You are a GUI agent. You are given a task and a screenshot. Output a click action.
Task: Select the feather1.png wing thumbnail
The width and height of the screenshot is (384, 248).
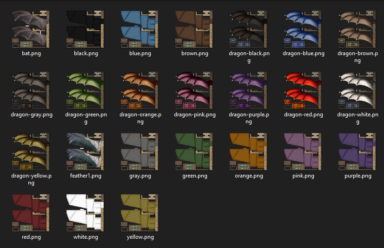85,152
